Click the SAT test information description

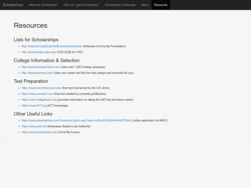(x=95, y=100)
